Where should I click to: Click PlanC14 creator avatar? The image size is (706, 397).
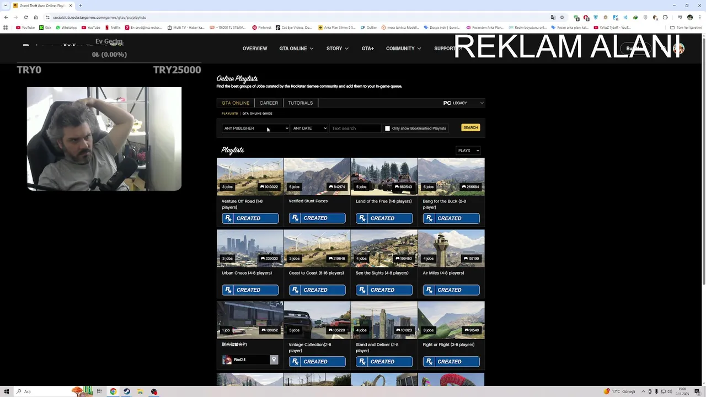coord(227,360)
